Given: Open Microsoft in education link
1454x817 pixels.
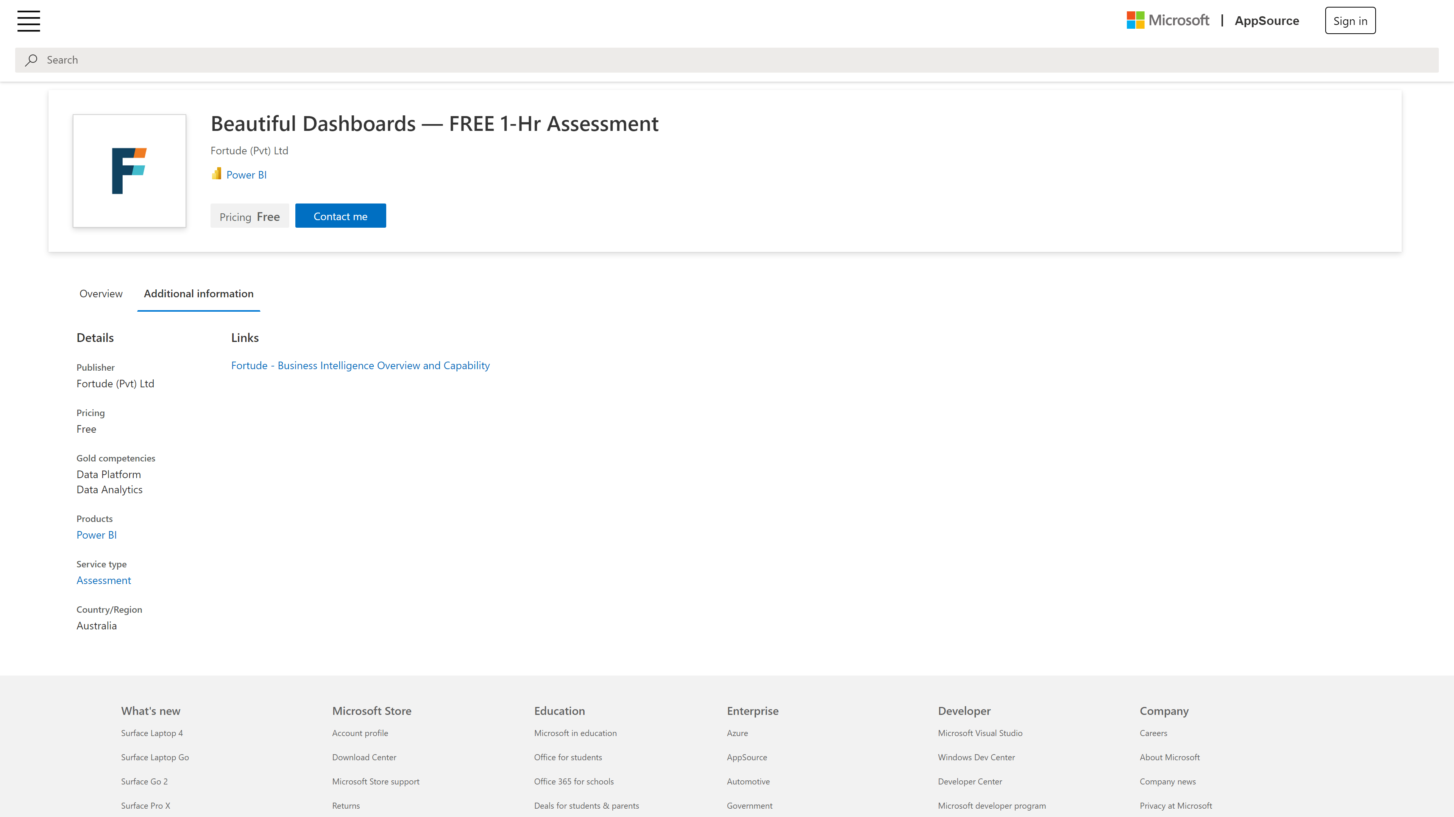Looking at the screenshot, I should point(575,733).
